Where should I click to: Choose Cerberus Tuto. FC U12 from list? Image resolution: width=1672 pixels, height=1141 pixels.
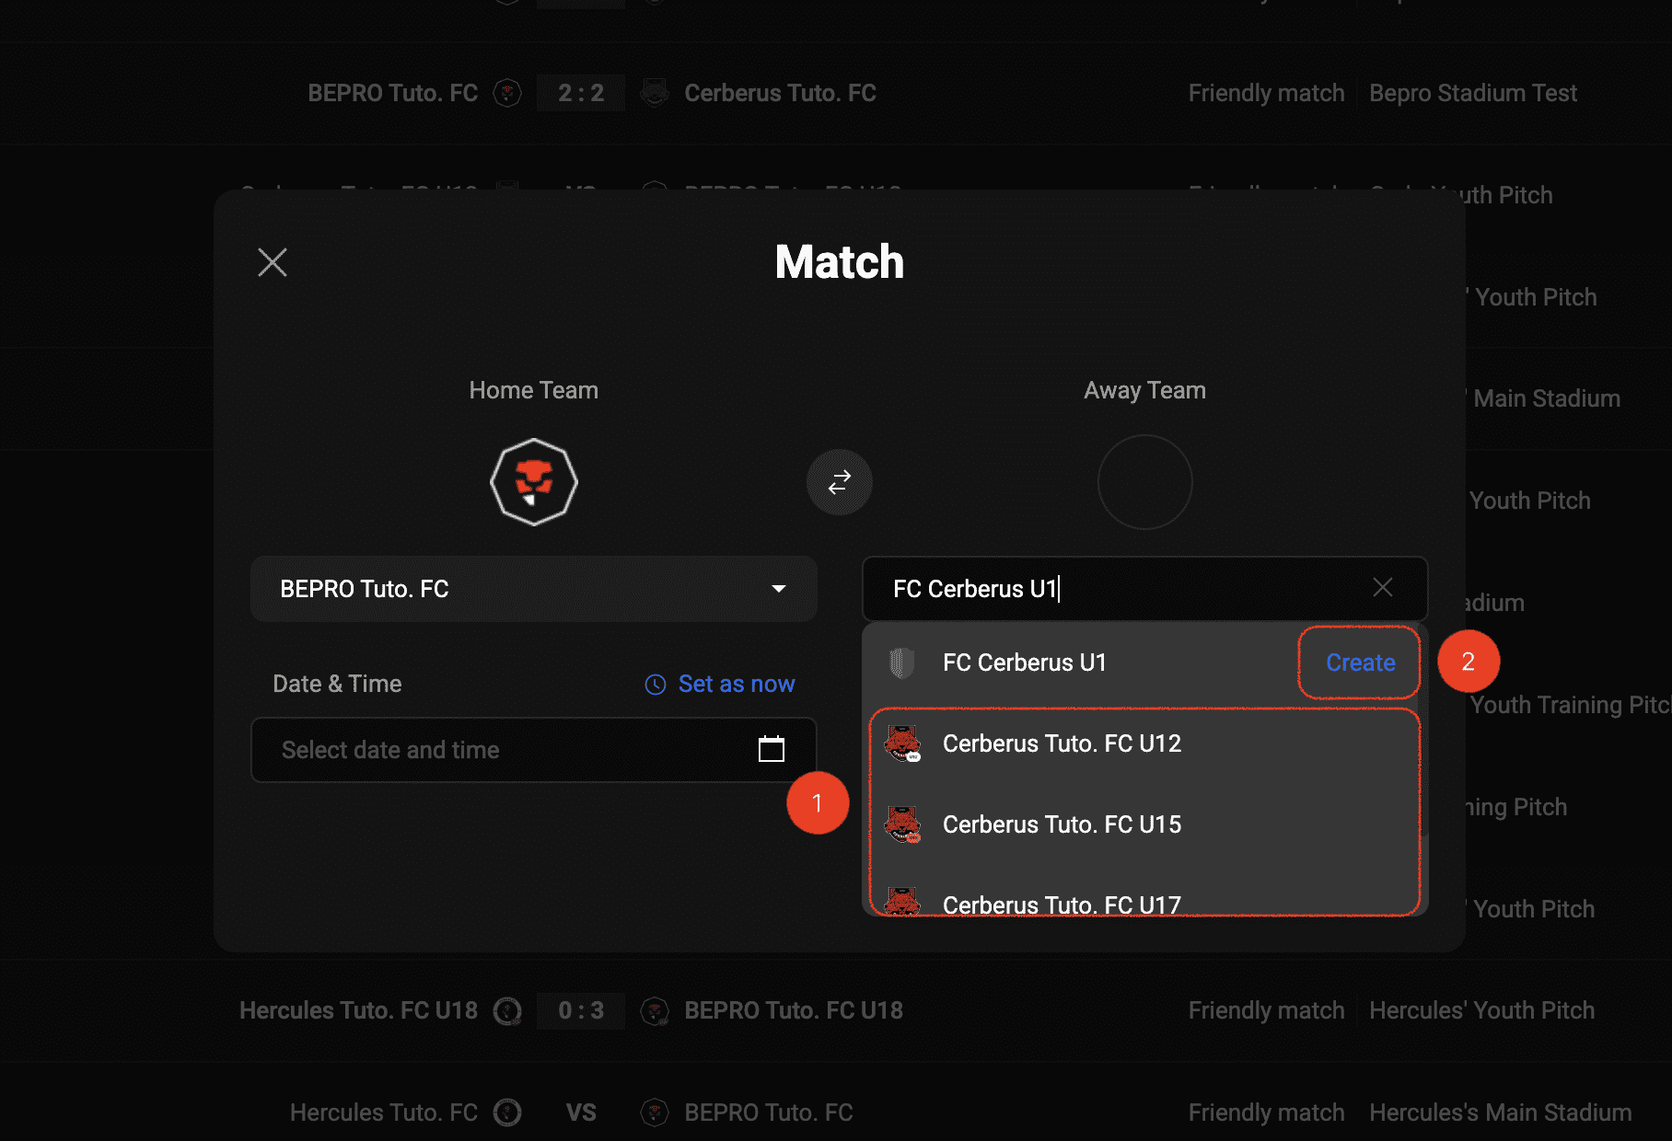pos(1145,743)
